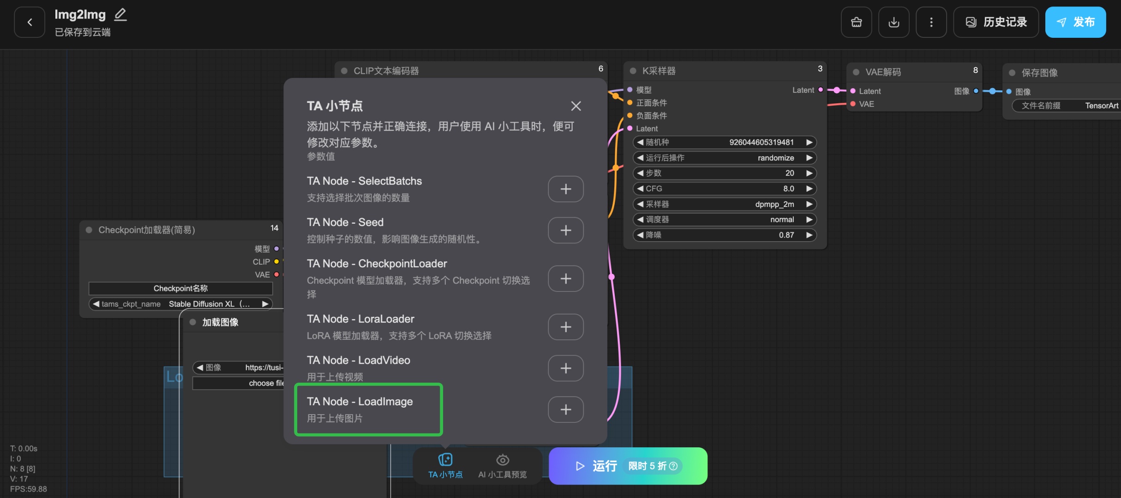Add the TA Node - Seed node
The width and height of the screenshot is (1121, 498).
tap(565, 230)
